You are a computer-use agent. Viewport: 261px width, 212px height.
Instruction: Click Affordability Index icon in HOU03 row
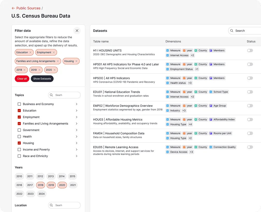coord(211,119)
